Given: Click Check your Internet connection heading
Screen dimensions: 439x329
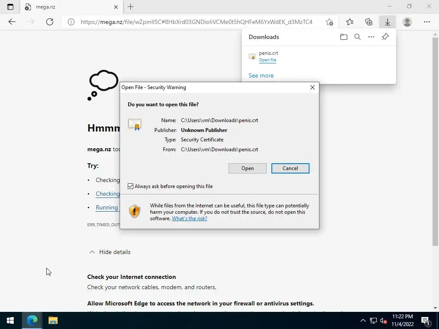Looking at the screenshot, I should pyautogui.click(x=132, y=277).
